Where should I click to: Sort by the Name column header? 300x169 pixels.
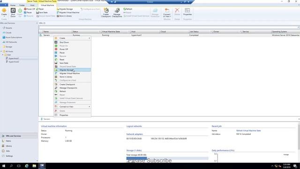click(57, 31)
